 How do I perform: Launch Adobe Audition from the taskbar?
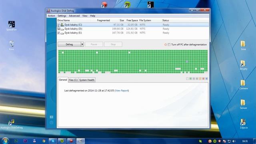[x=16, y=141]
